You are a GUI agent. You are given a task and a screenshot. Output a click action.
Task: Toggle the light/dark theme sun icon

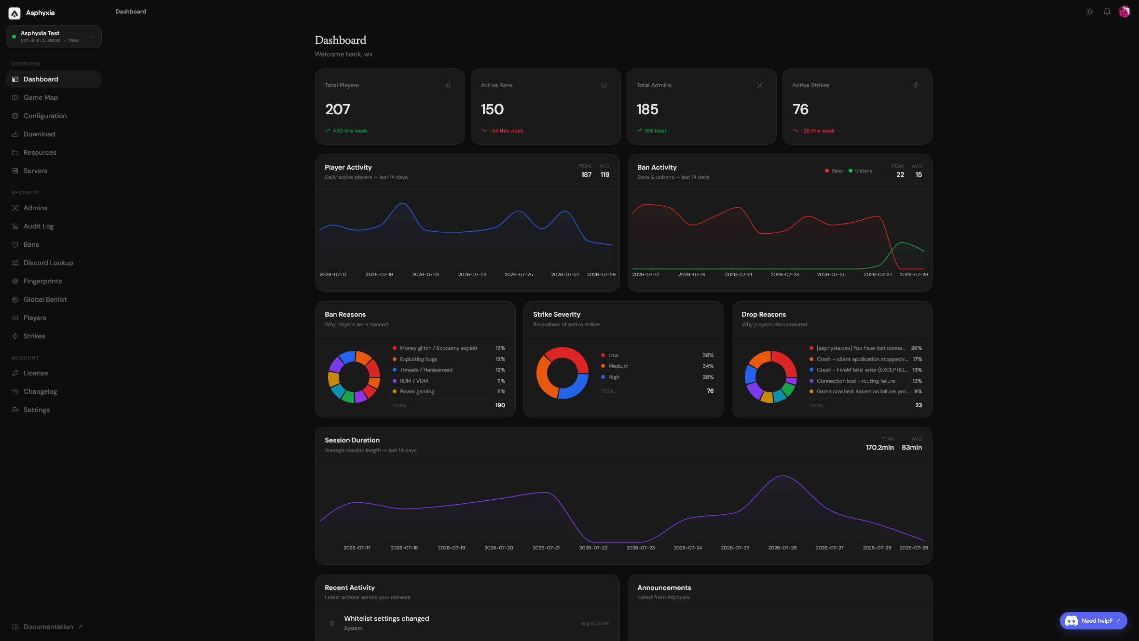tap(1089, 12)
